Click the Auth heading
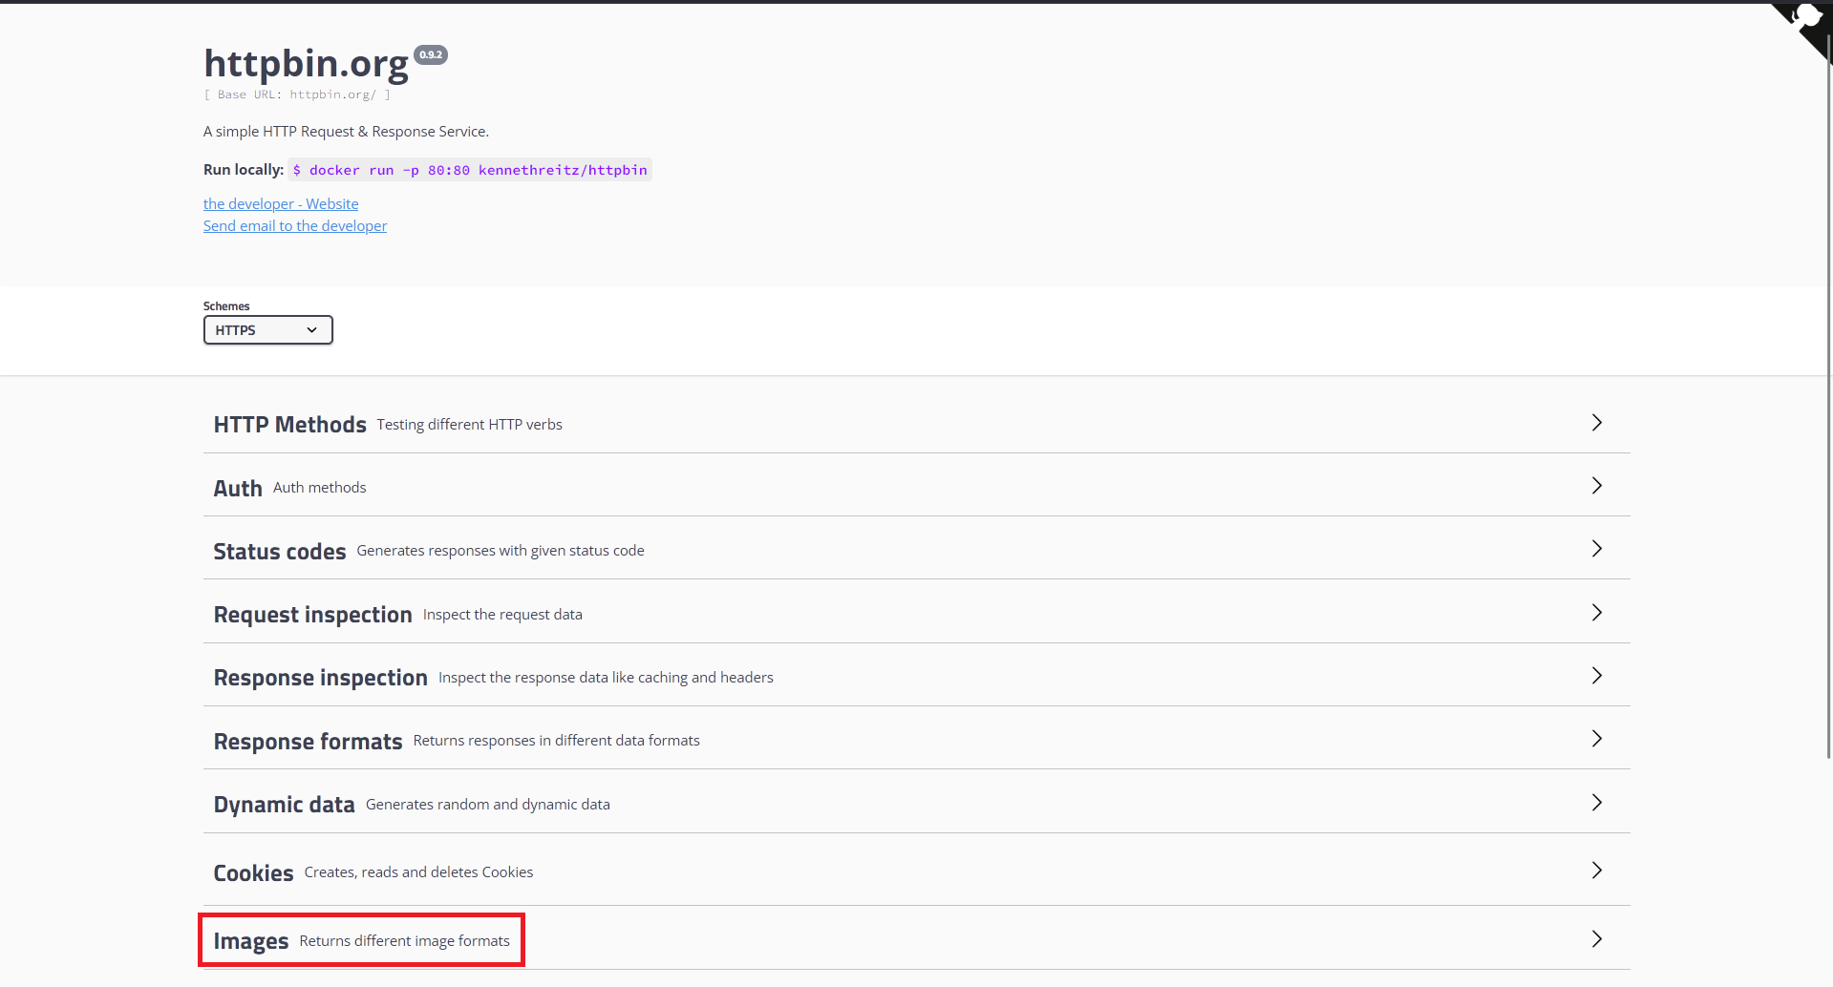Viewport: 1833px width, 987px height. pos(238,489)
